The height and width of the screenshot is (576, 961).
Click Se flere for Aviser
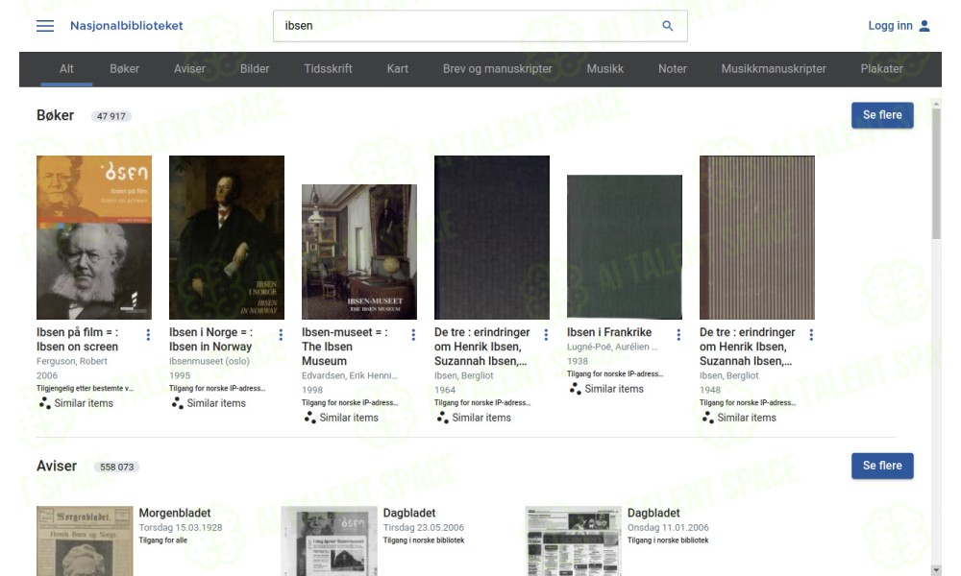pyautogui.click(x=882, y=466)
